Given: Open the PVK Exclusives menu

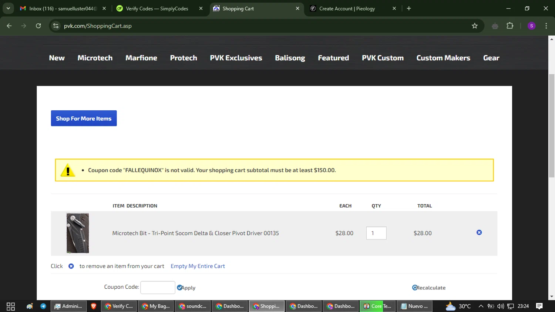Looking at the screenshot, I should pyautogui.click(x=236, y=58).
